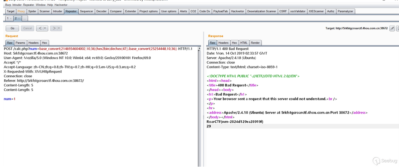Viewport: 399px width, 167px height.
Task: Show the Response HTML tab
Action: pos(244,43)
